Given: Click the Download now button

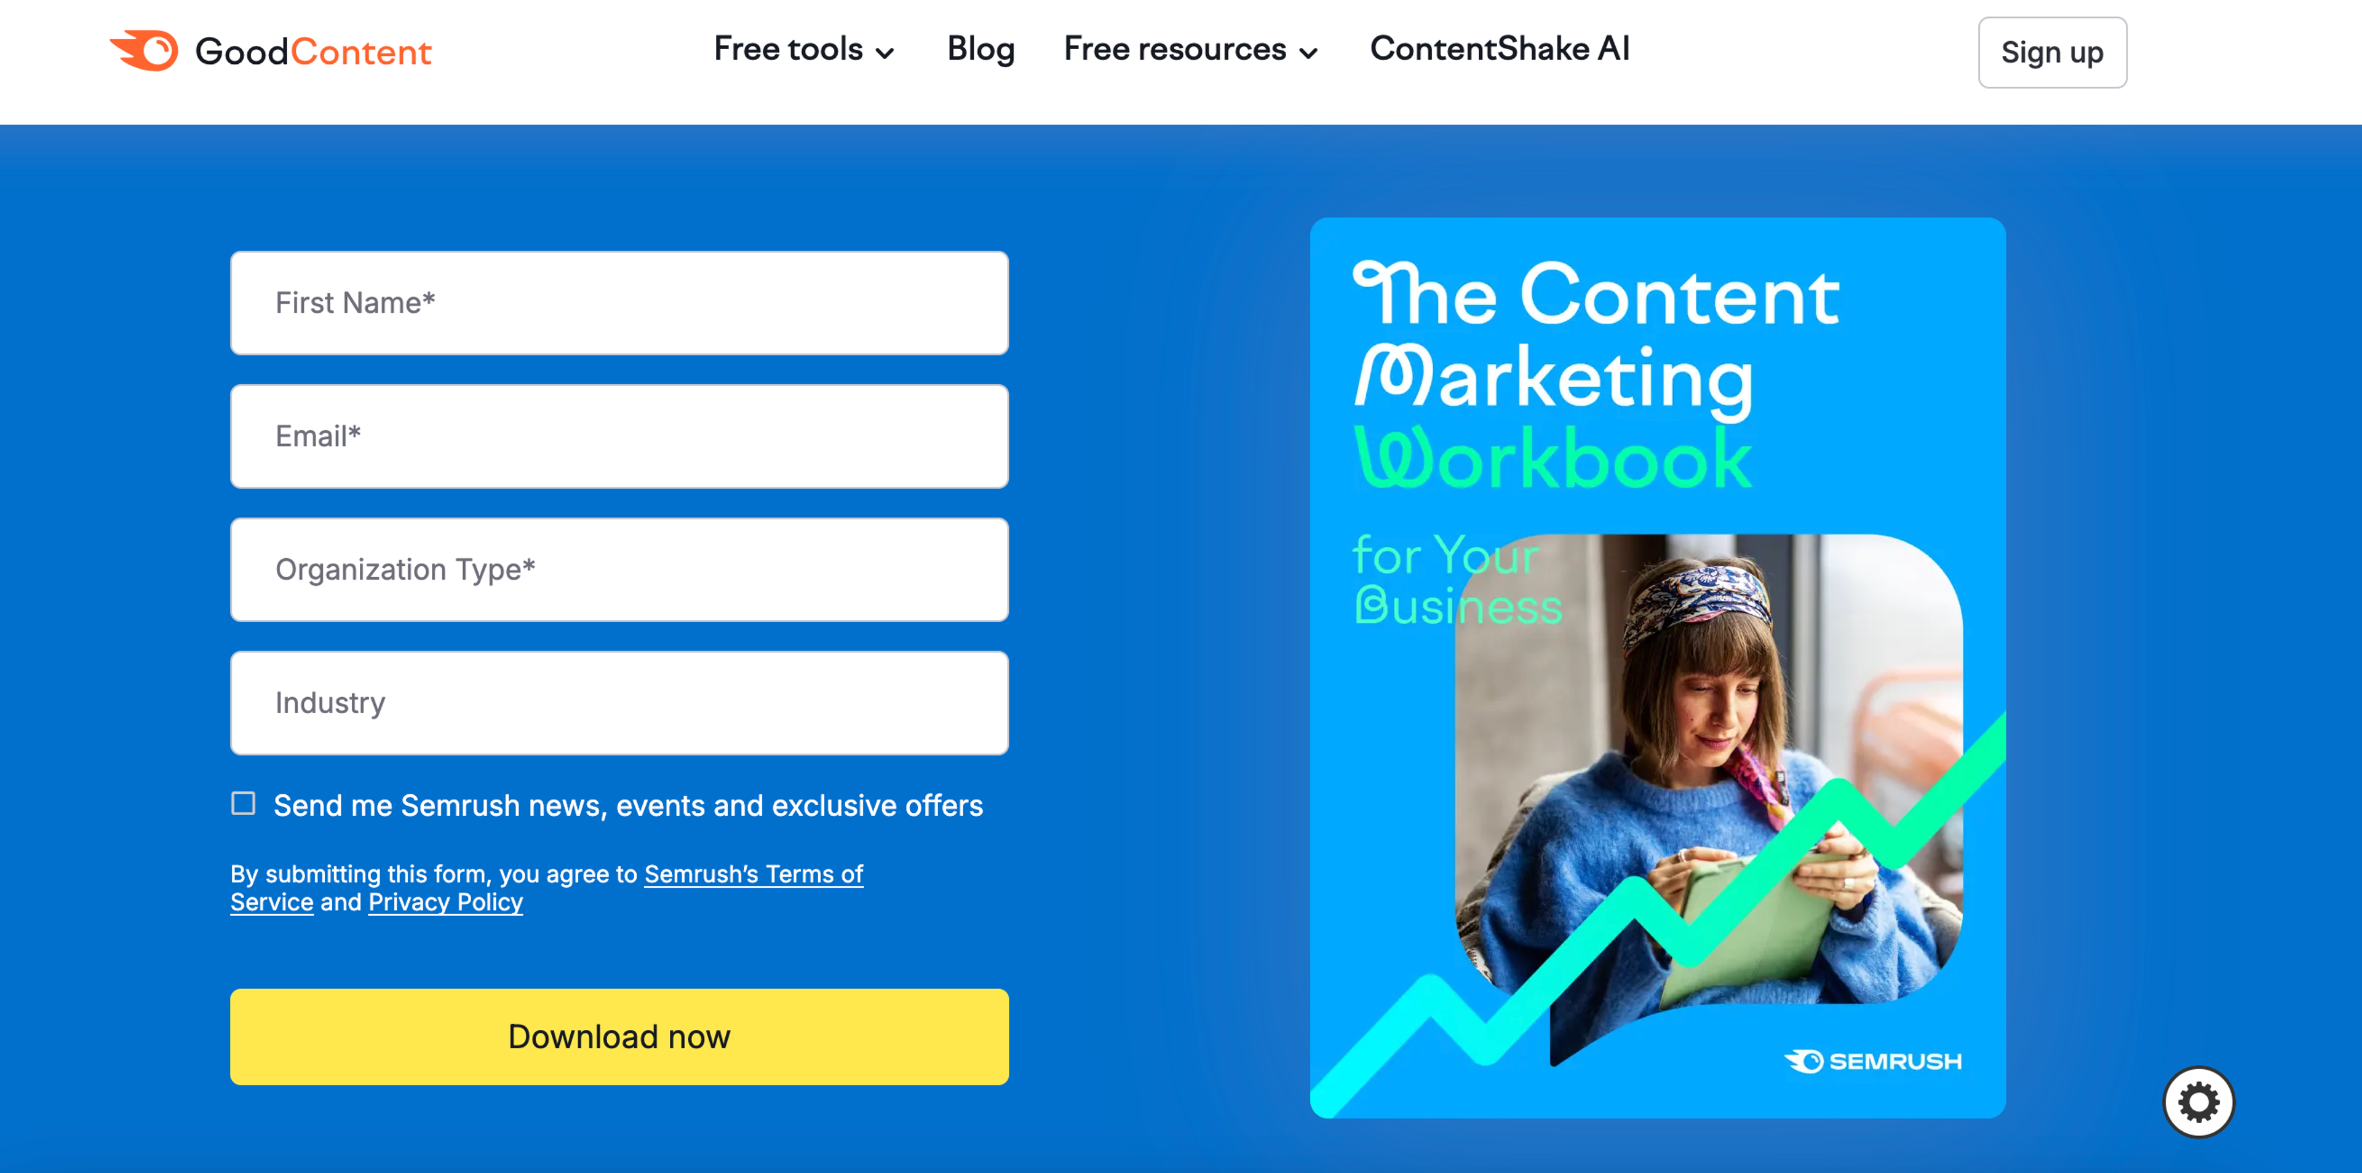Looking at the screenshot, I should [619, 1037].
